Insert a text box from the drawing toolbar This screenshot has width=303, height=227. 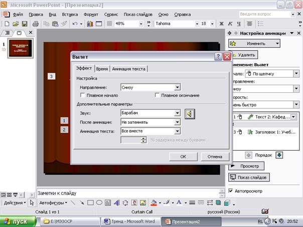click(108, 202)
